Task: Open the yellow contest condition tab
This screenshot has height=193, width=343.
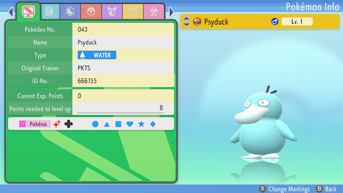Action: pyautogui.click(x=133, y=12)
